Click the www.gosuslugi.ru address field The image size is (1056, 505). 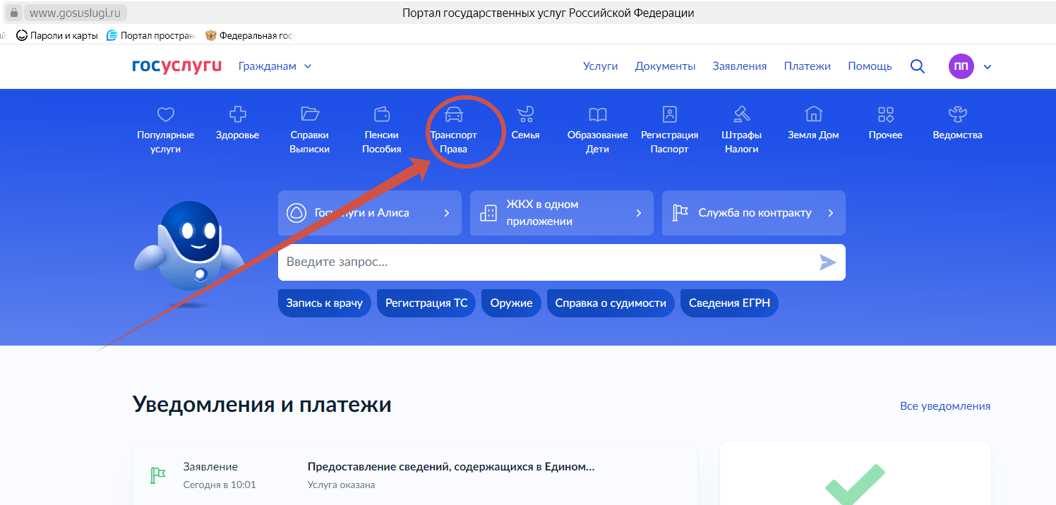[x=76, y=13]
